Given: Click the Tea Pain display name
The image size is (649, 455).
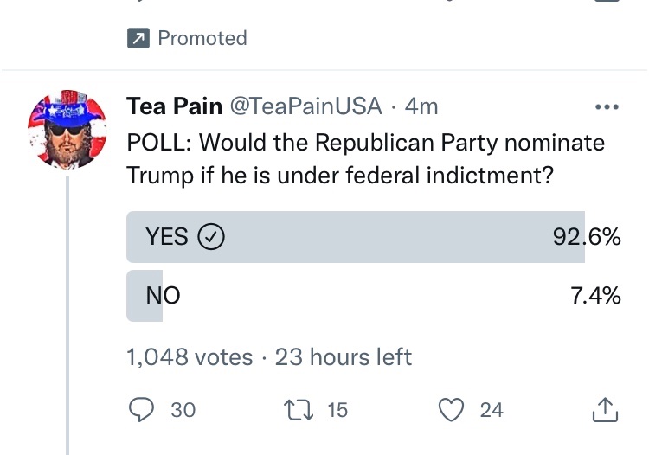Looking at the screenshot, I should pos(172,106).
